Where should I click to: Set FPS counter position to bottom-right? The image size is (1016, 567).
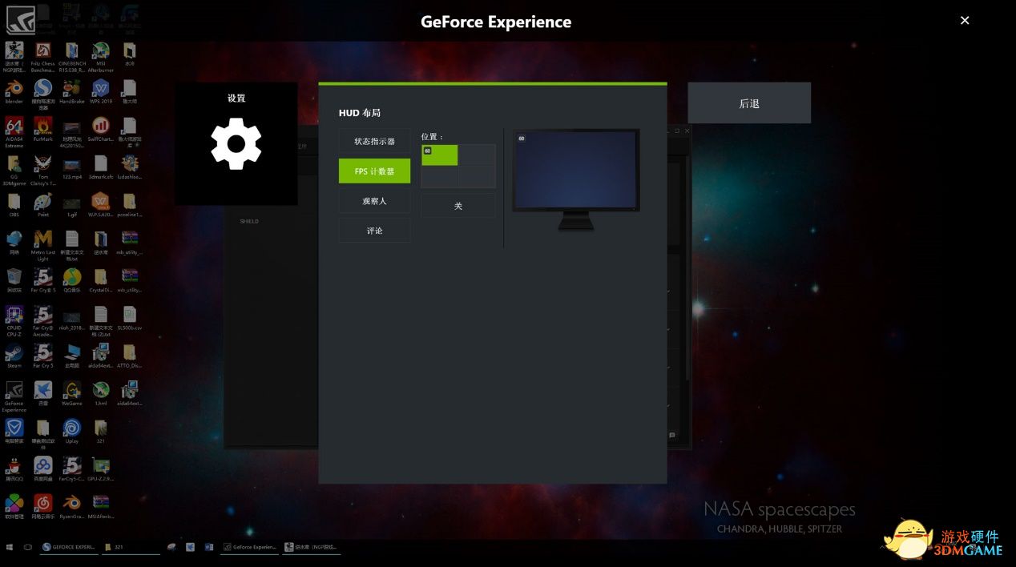477,177
